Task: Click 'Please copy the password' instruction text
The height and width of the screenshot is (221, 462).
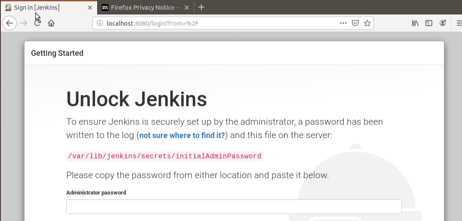Action: (x=197, y=175)
